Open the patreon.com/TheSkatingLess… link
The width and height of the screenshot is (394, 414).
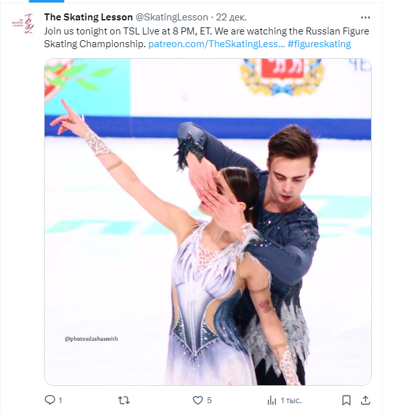tap(216, 44)
